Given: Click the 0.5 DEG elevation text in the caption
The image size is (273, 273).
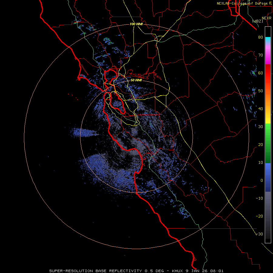Looking at the screenshot, I should [154, 271].
